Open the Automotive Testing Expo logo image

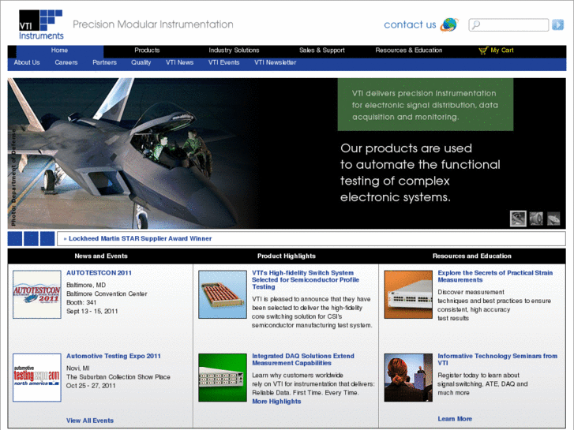pos(37,378)
